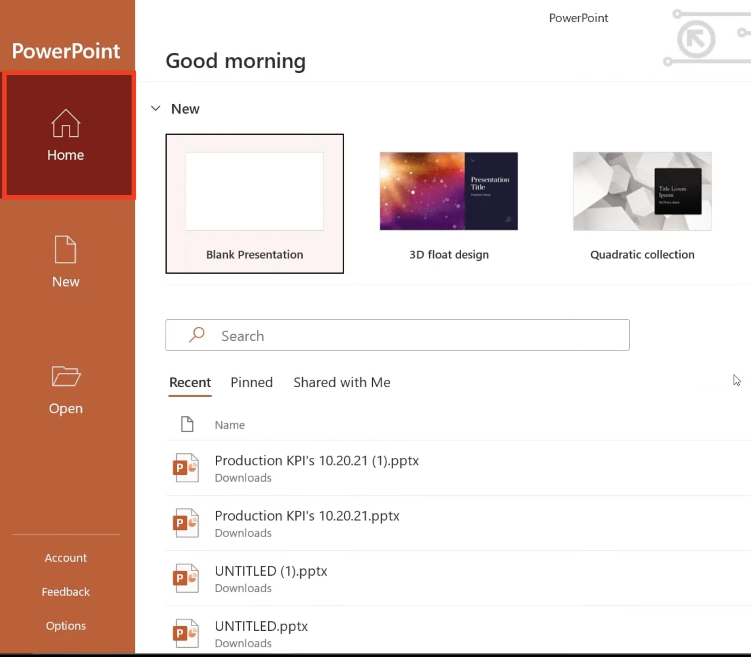This screenshot has height=657, width=751.
Task: Click in the Search field
Action: 397,335
